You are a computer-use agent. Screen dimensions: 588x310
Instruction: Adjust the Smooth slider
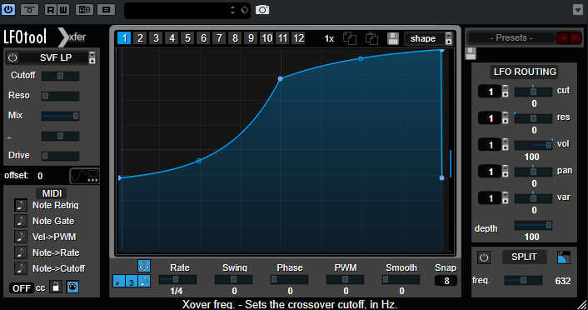pyautogui.click(x=401, y=279)
